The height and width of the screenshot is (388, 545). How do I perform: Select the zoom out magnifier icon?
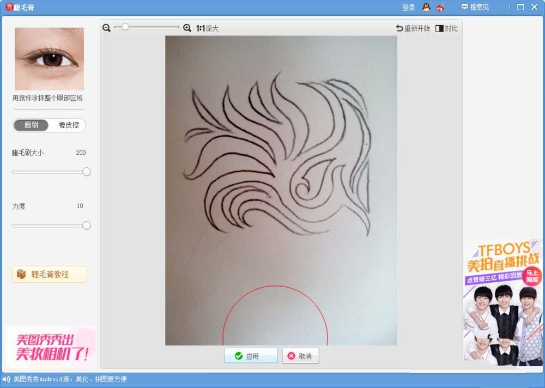[x=106, y=26]
